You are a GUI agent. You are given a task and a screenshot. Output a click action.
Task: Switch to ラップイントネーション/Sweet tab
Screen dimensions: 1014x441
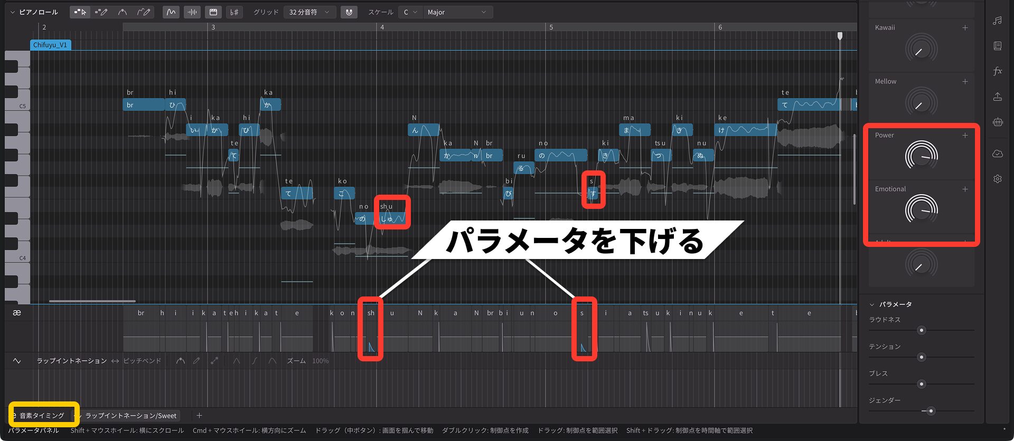[x=130, y=416]
